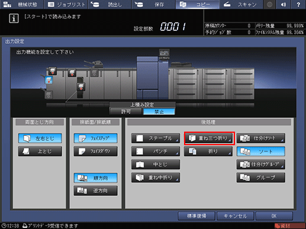Open the 機械状態 machine status tab
This screenshot has width=306, height=229.
tap(21, 4)
